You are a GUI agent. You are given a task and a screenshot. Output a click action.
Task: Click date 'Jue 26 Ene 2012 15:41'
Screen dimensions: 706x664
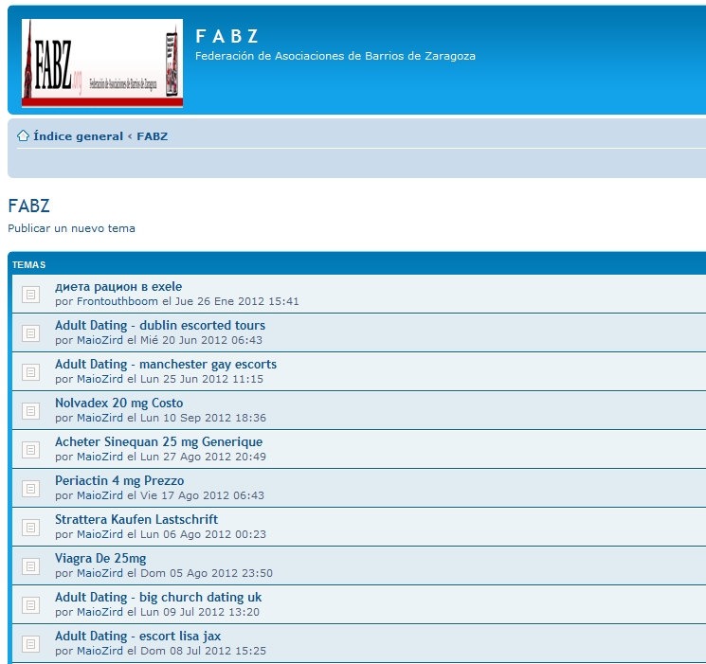(237, 301)
